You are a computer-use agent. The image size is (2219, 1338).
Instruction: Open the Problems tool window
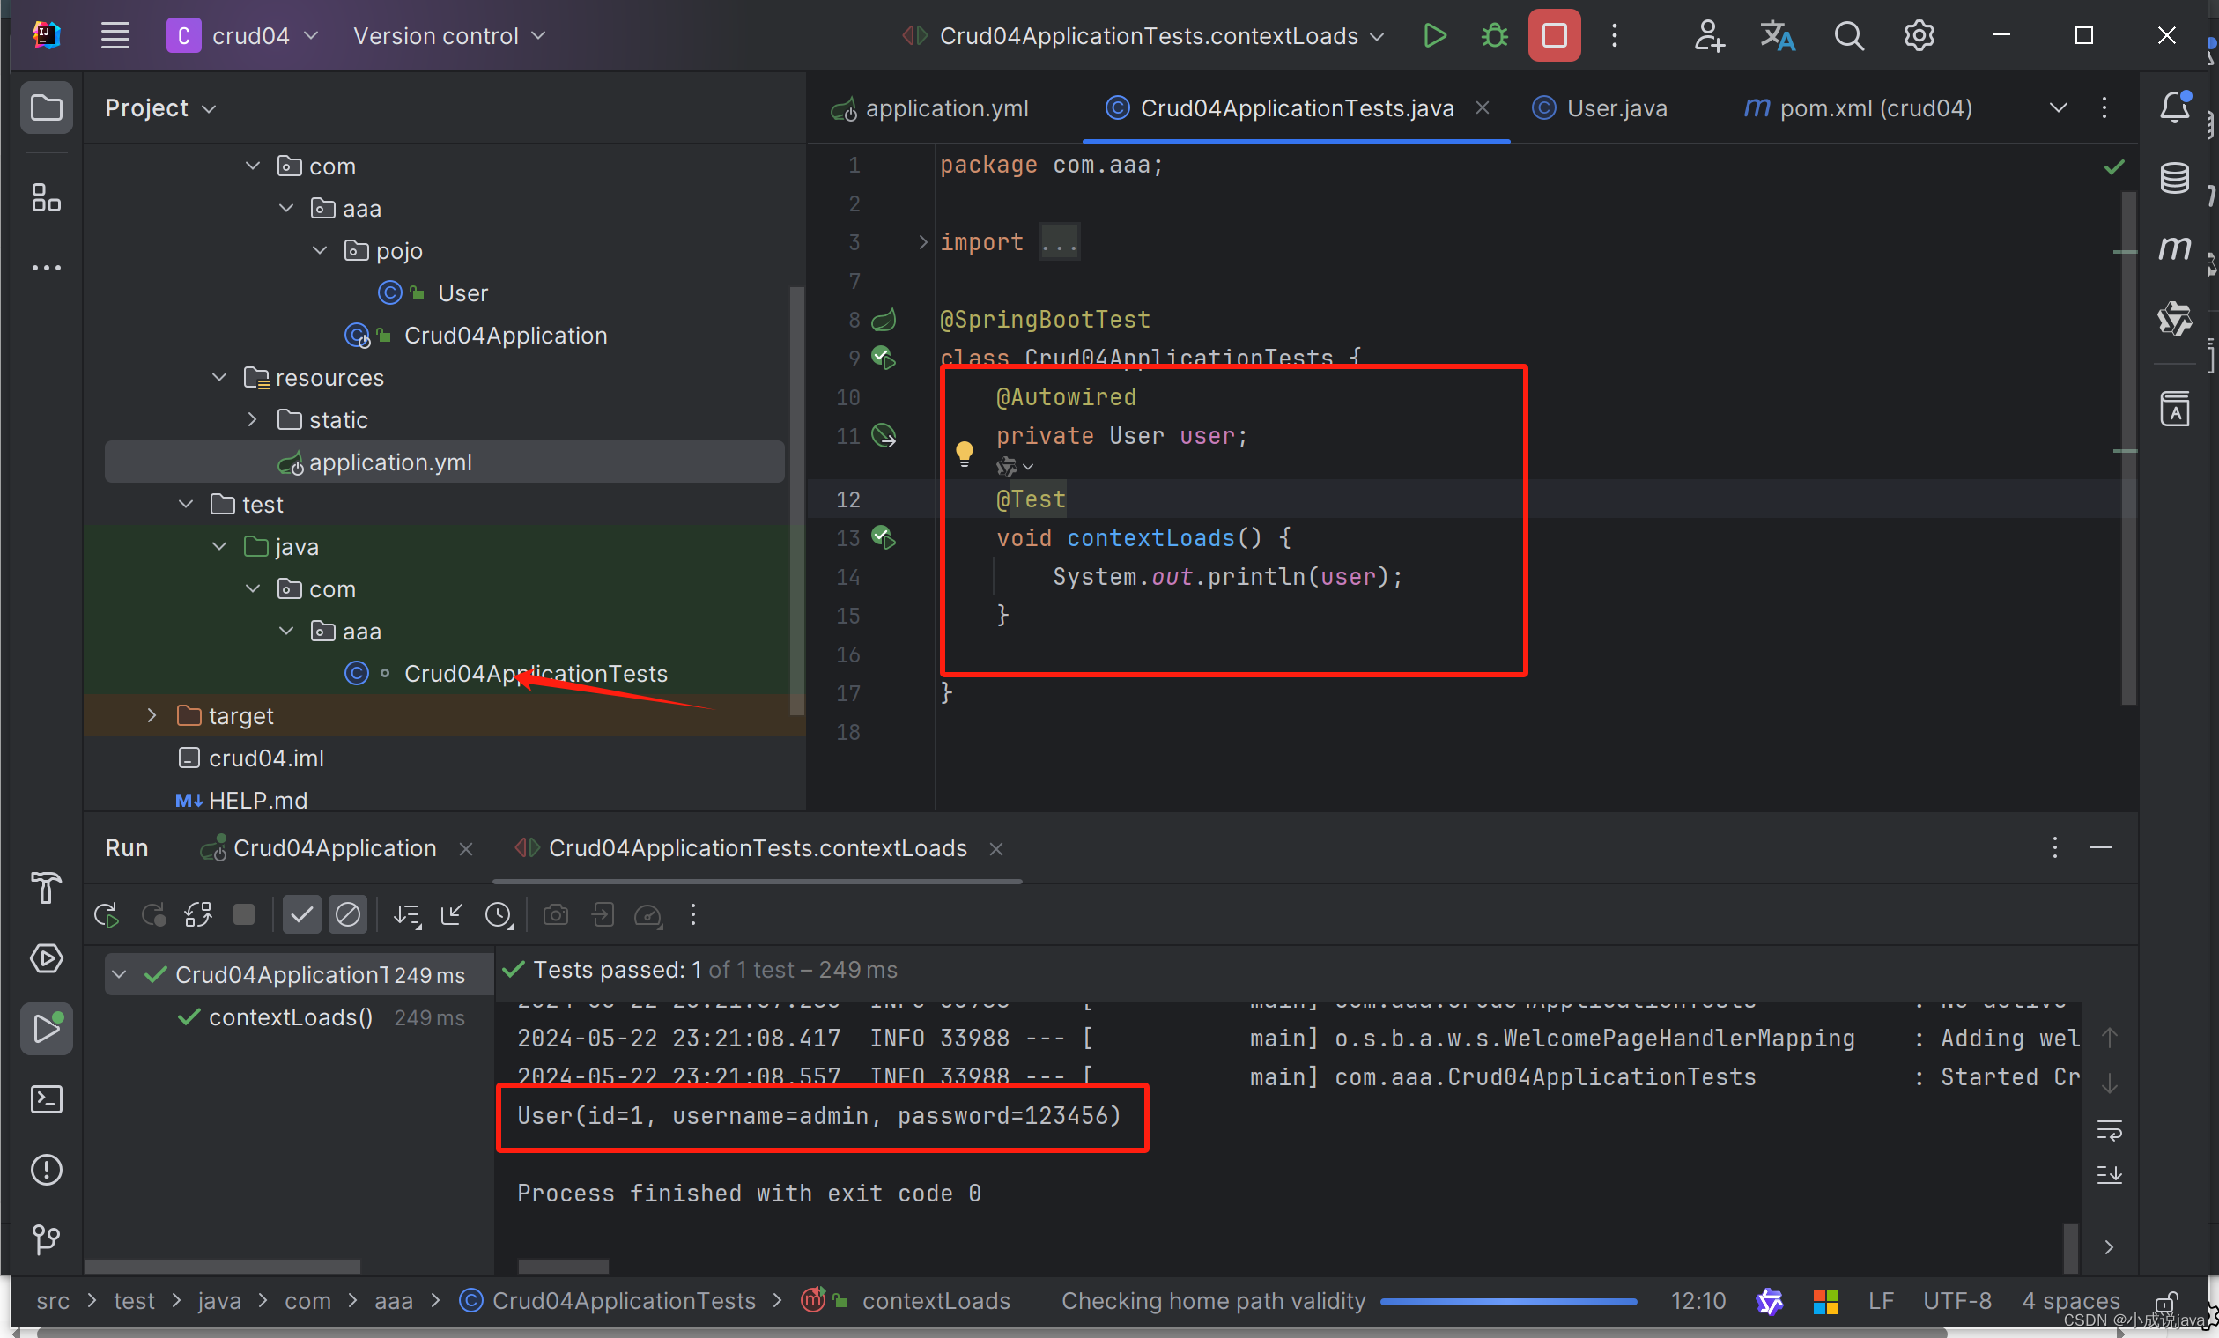46,1170
